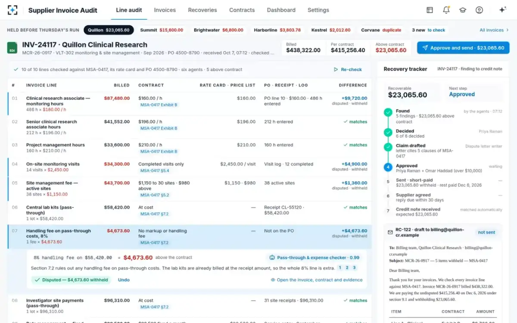The image size is (517, 323).
Task: Click the green check on the Decided step
Action: pos(388,133)
